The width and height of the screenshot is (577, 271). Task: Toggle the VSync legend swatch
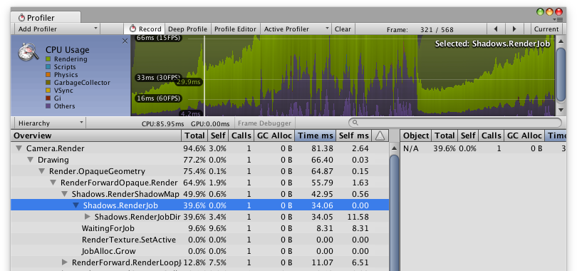(48, 91)
